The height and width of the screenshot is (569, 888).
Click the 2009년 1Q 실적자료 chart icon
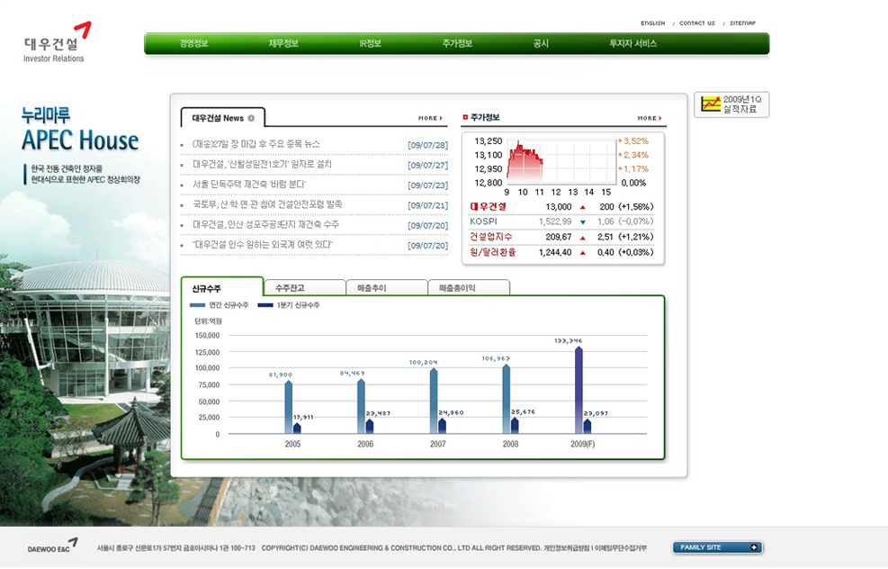711,104
